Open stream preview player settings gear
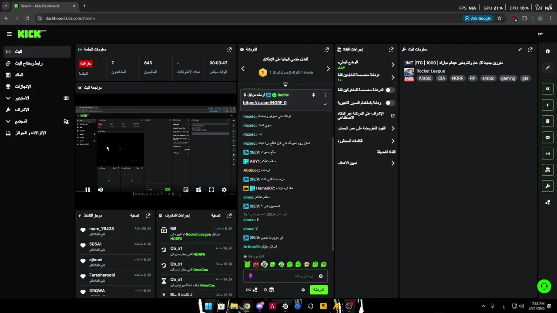 click(x=224, y=190)
